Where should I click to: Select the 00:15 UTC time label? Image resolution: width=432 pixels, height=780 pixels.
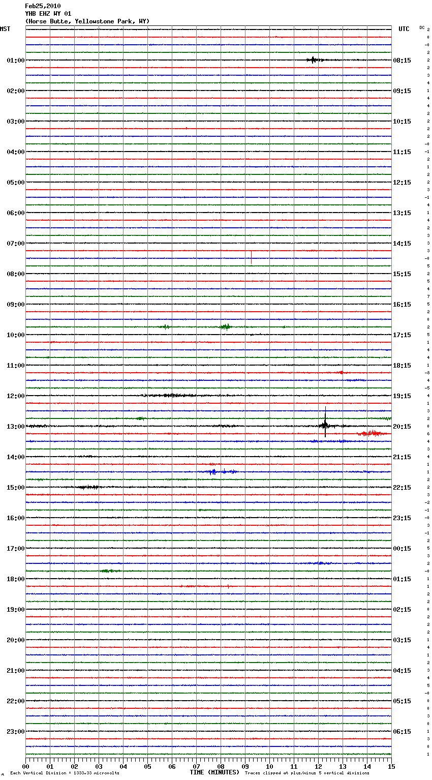[402, 549]
